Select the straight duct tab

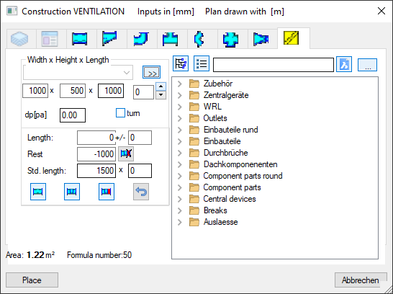80,39
